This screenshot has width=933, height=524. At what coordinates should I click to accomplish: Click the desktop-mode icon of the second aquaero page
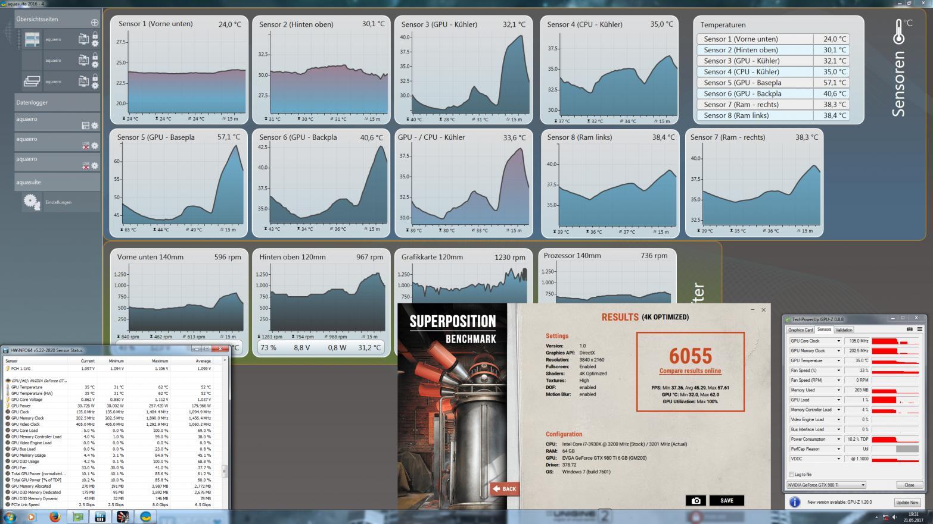pos(83,60)
